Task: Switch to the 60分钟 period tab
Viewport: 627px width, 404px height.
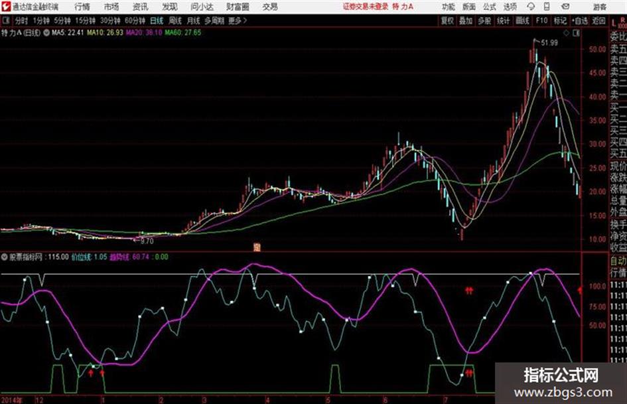Action: tap(135, 21)
